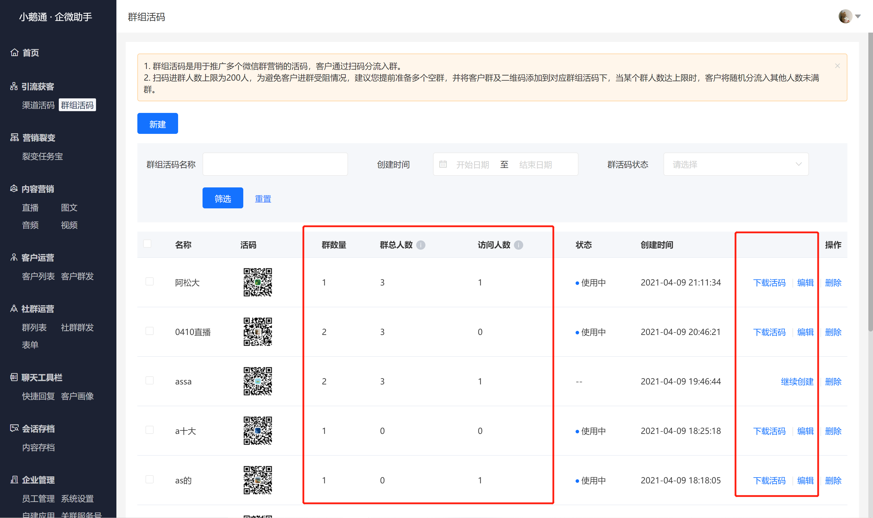Screen dimensions: 873x518
Task: Open the QR code for 阿松大
Action: pos(258,282)
